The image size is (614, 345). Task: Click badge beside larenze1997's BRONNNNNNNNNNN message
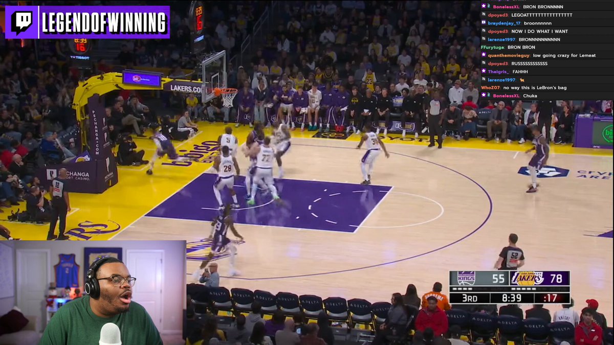point(484,39)
